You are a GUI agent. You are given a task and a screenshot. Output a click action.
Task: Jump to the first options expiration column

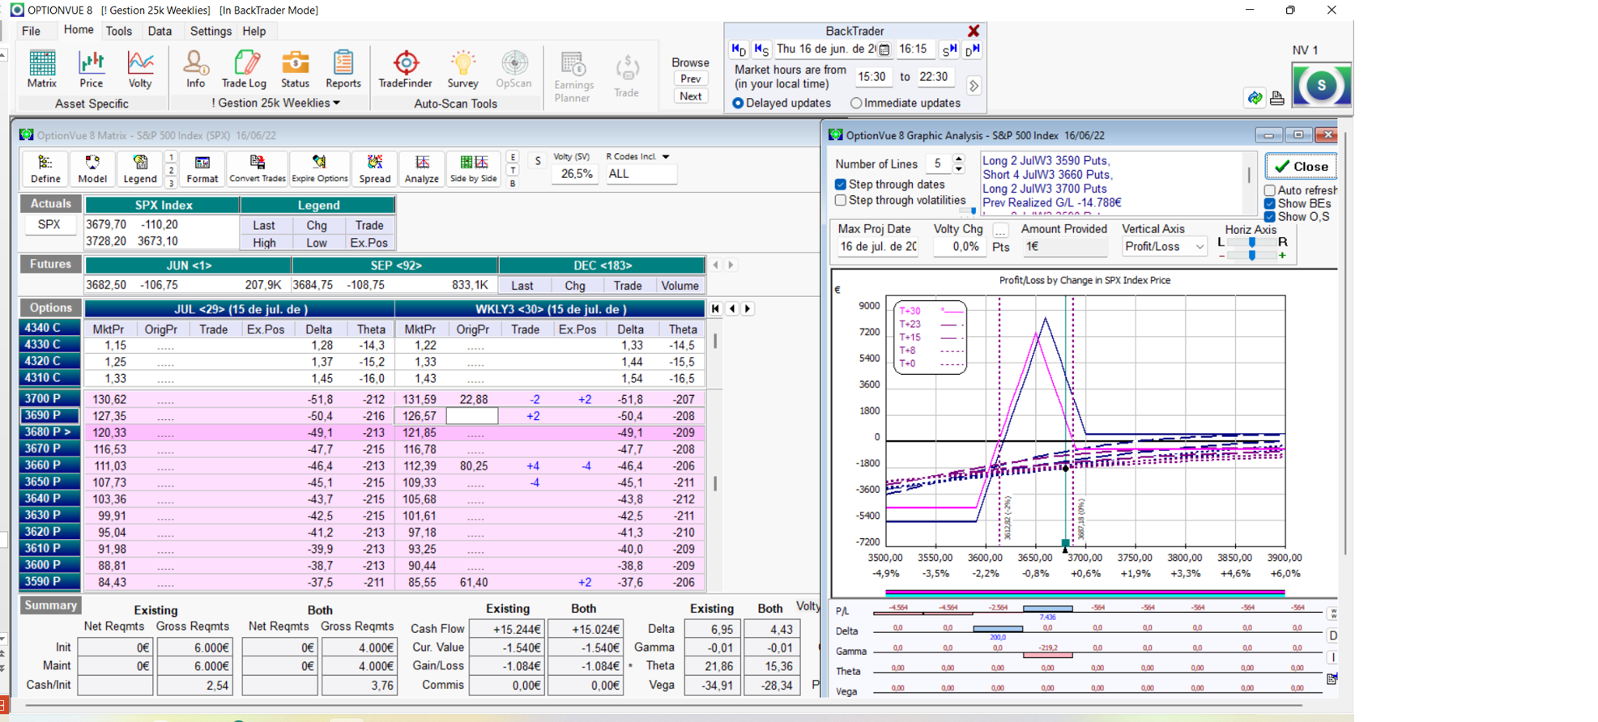click(x=716, y=308)
